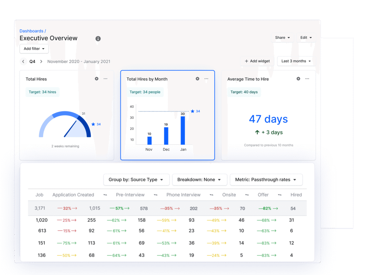Open the Group by Source Type dropdown
The image size is (385, 275).
(136, 179)
